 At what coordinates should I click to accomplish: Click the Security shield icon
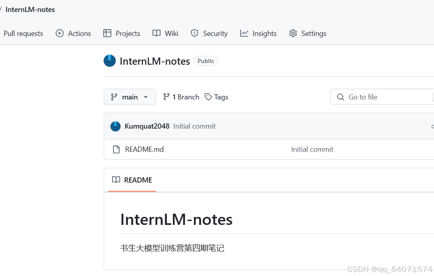pos(195,34)
